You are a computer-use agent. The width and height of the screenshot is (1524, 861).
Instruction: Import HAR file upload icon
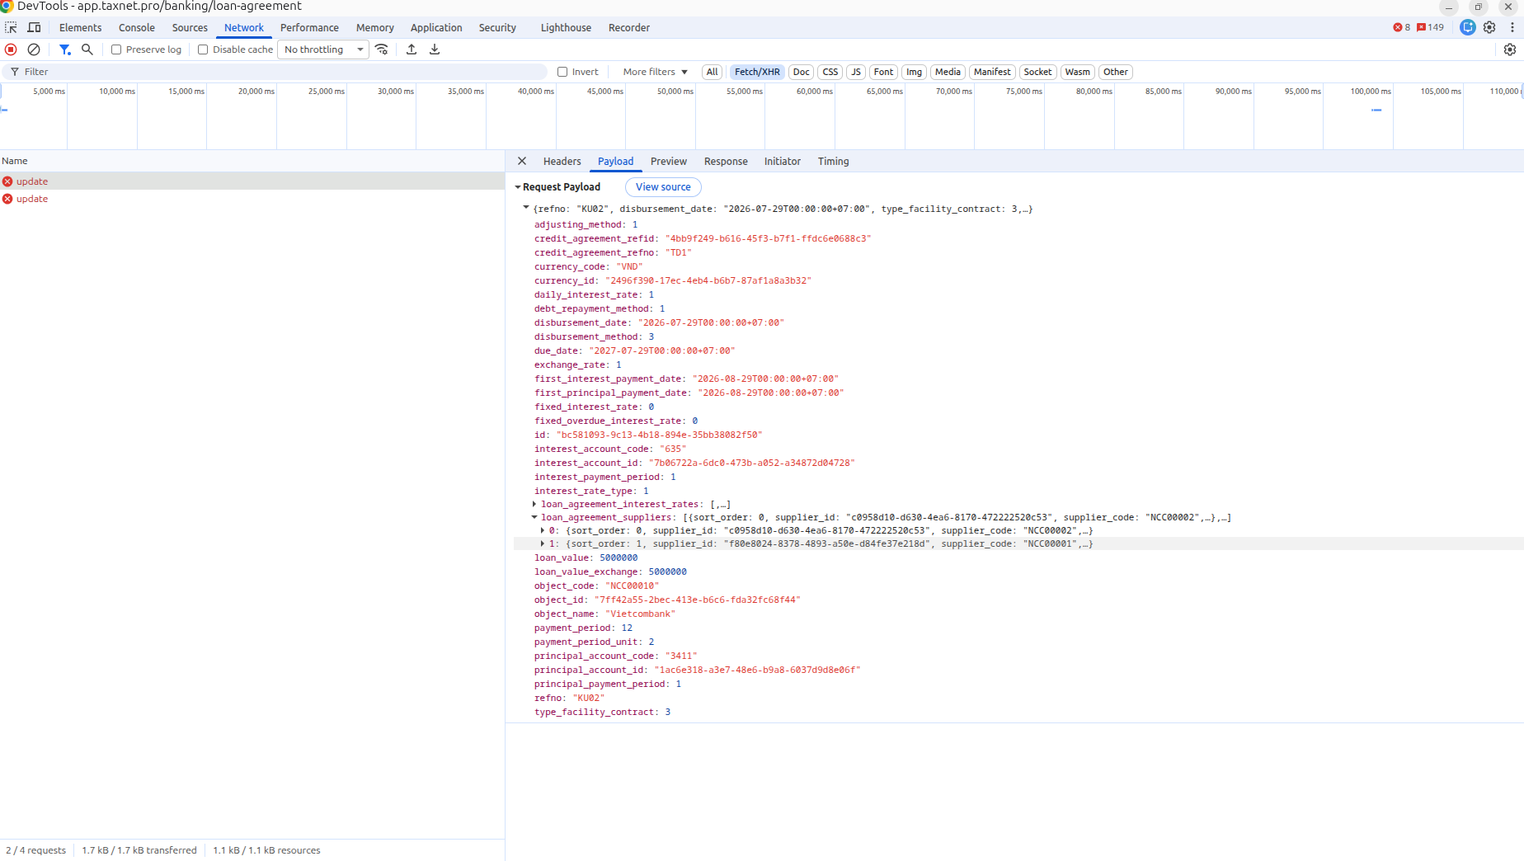coord(412,49)
